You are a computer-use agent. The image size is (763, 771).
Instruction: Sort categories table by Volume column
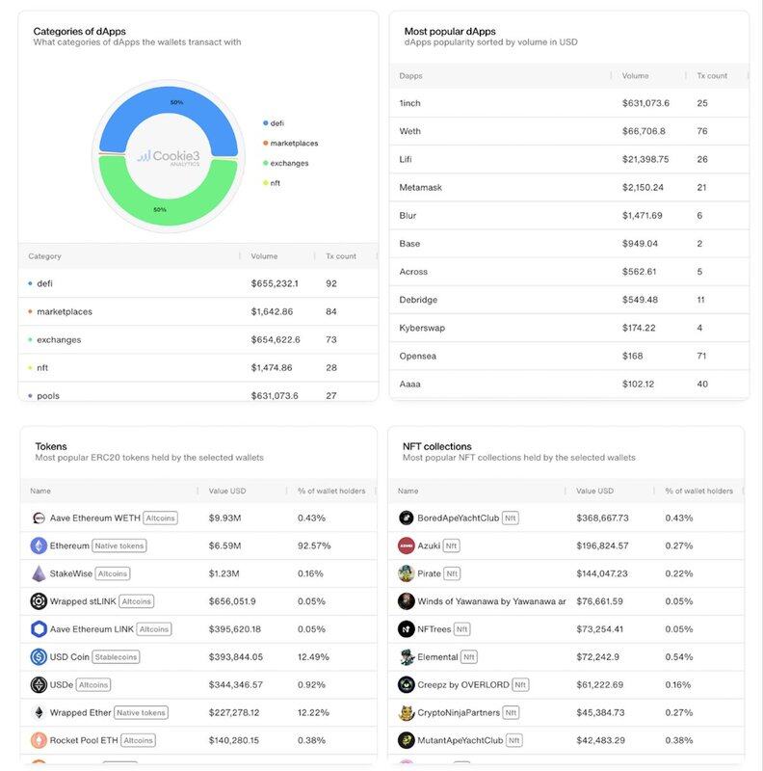[x=264, y=256]
